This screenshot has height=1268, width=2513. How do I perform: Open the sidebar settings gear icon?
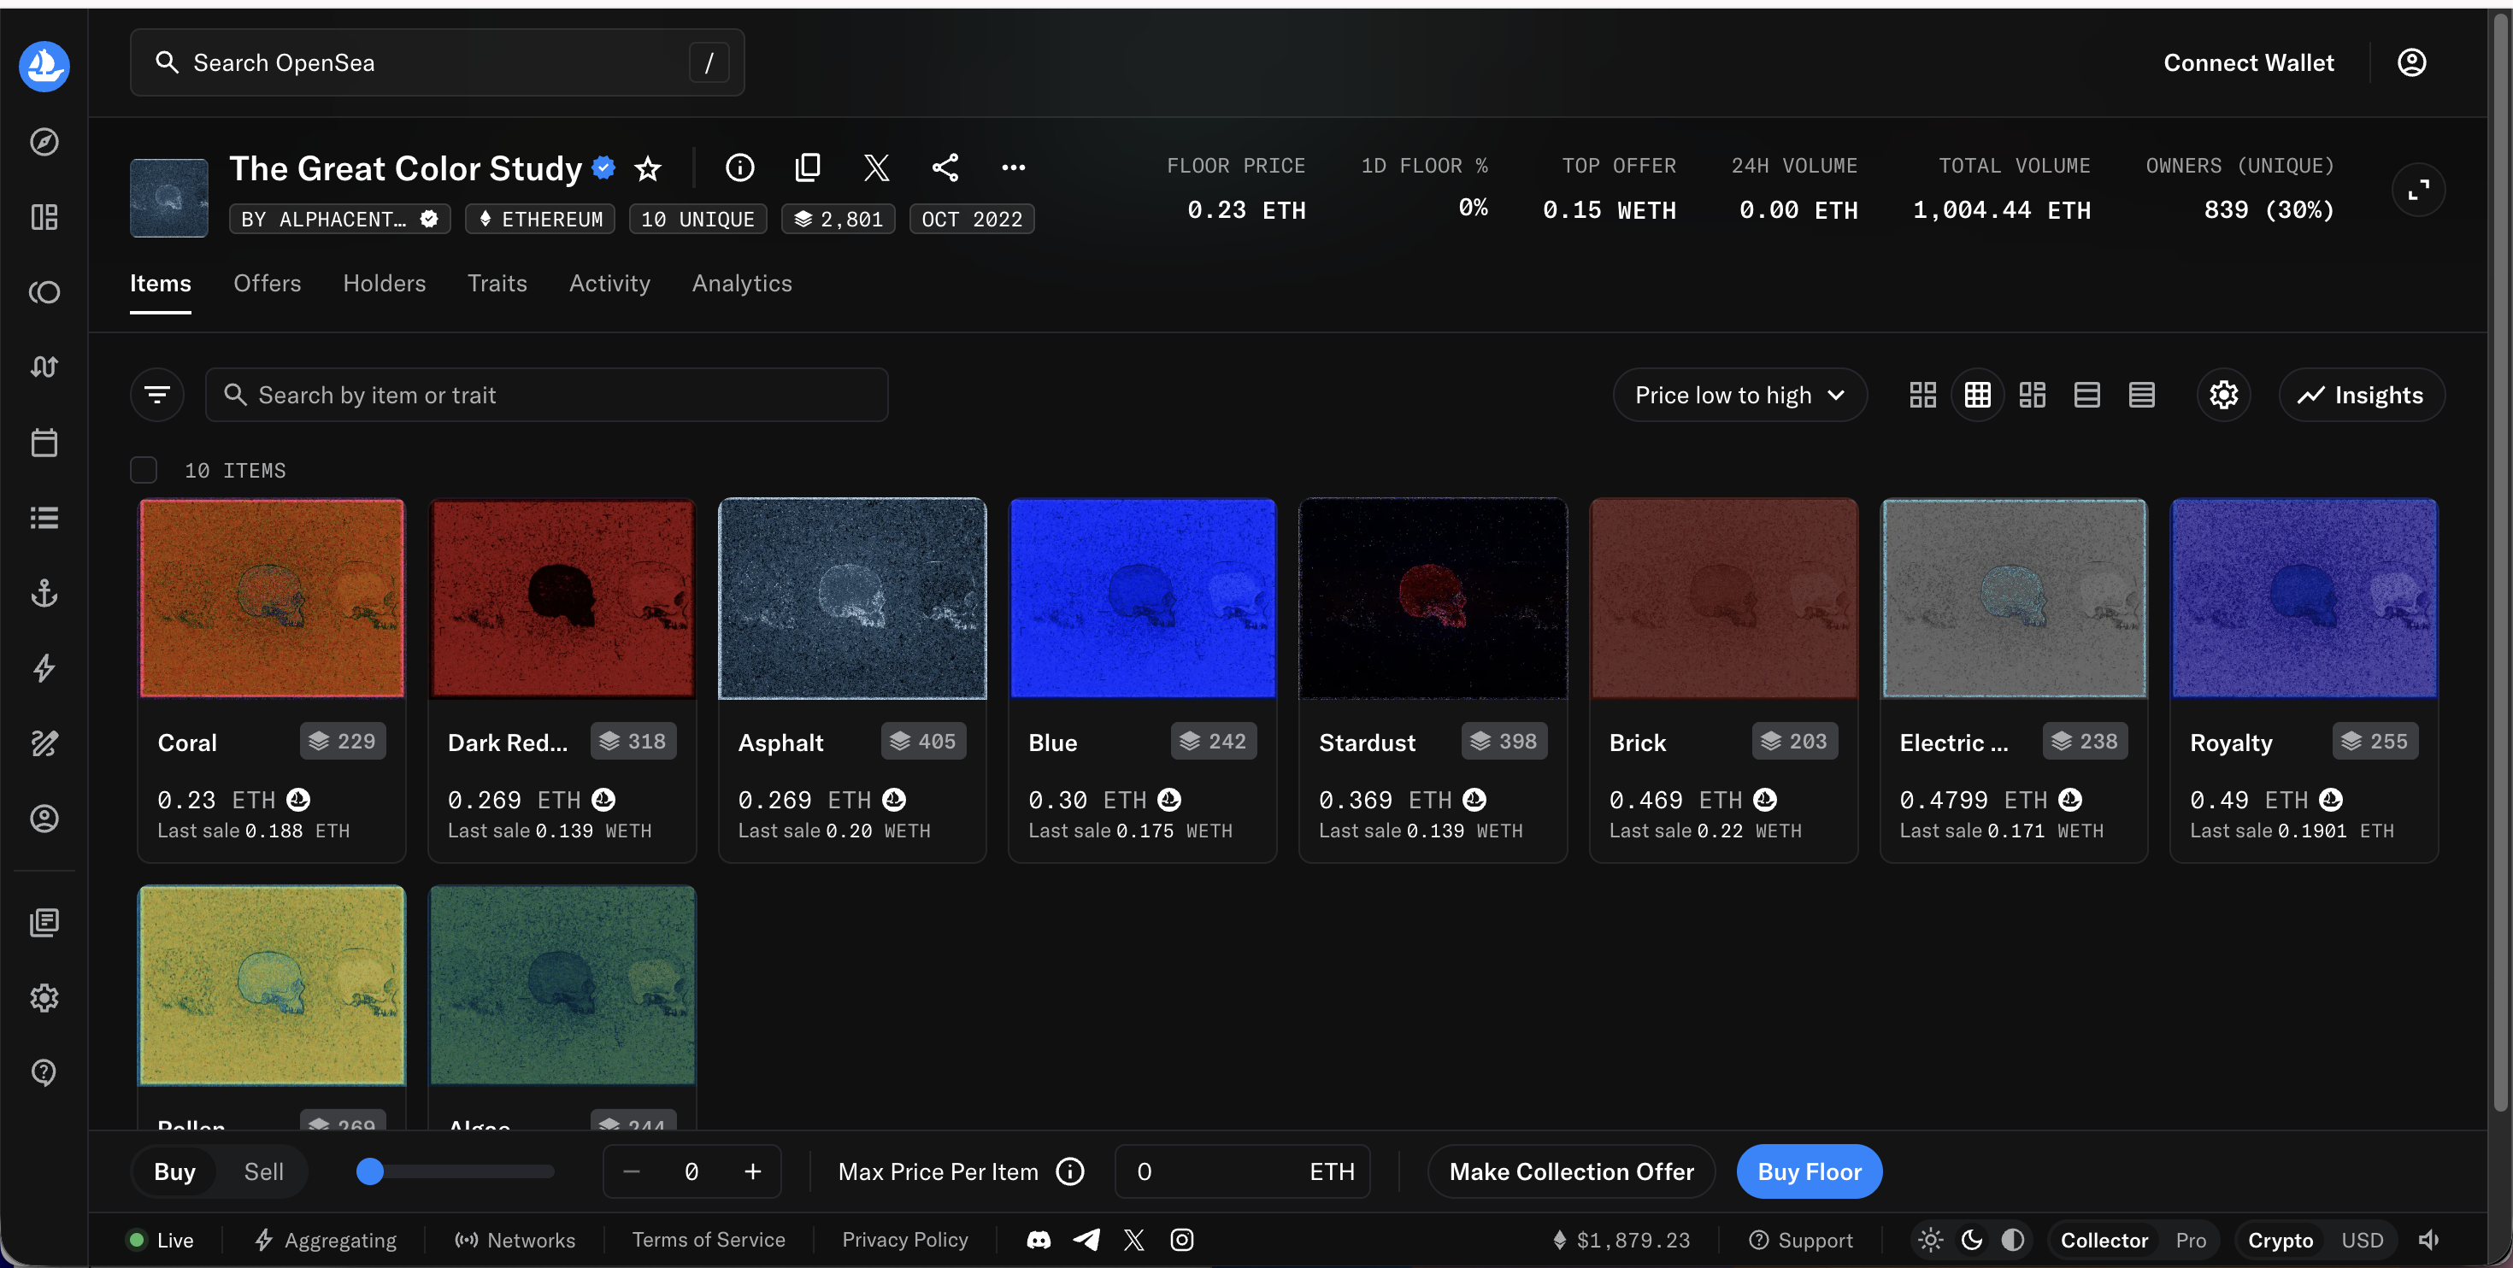44,998
